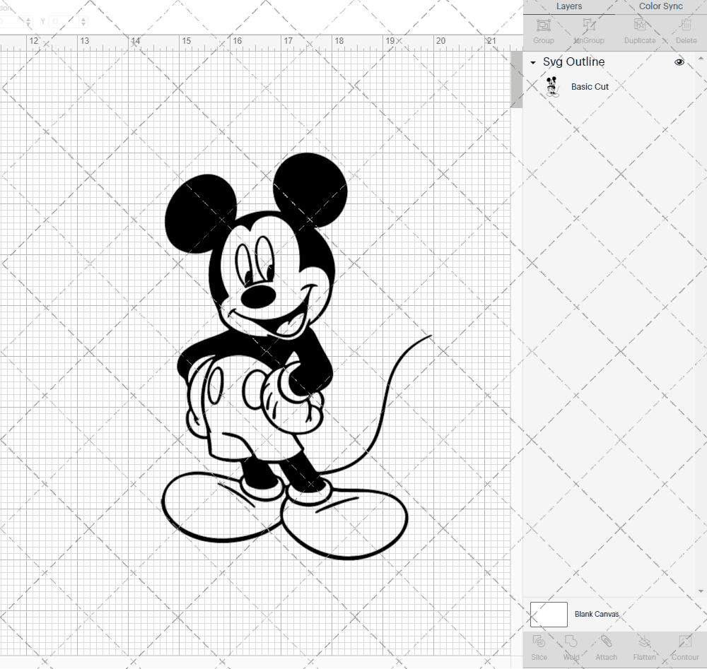Select the Slice tool
This screenshot has height=669, width=707.
539,641
